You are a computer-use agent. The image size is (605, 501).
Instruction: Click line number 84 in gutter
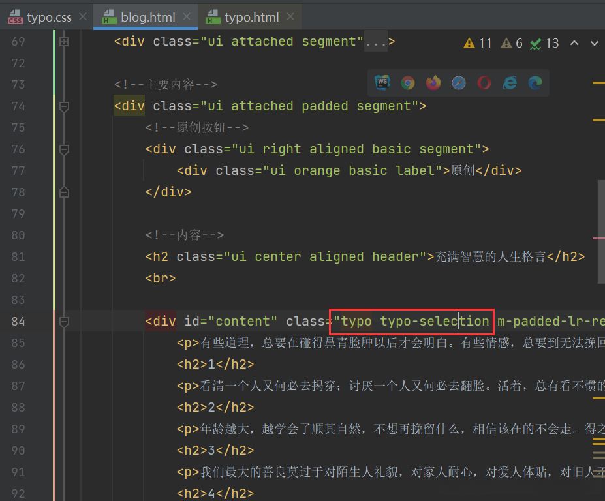coord(18,321)
